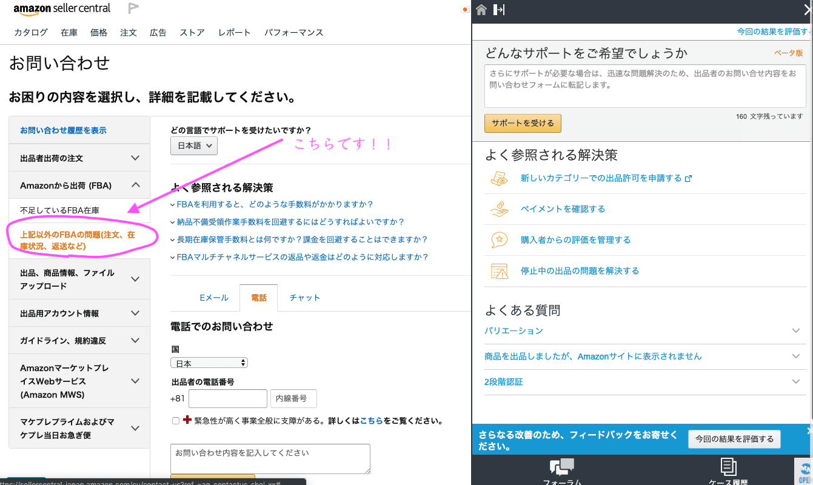The image size is (813, 485).
Task: Open the ストア menu
Action: pos(192,33)
